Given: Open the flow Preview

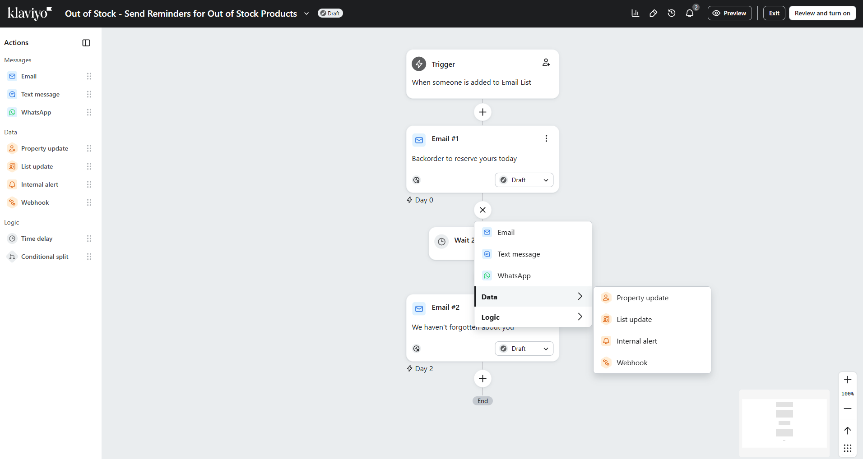Looking at the screenshot, I should pyautogui.click(x=729, y=13).
